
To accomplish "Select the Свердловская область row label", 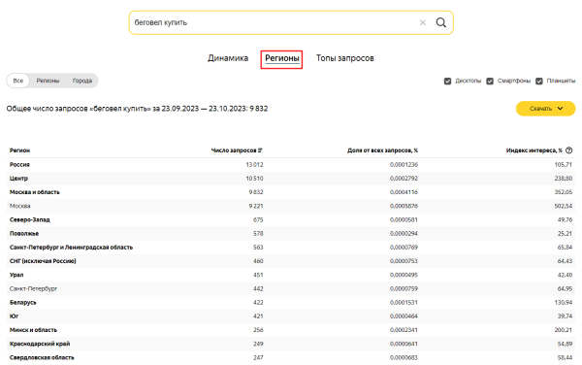I will 42,357.
